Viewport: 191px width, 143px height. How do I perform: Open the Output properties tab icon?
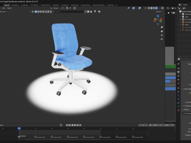tap(178, 72)
